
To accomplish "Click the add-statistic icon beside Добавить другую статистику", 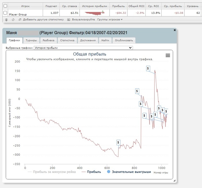I will [20, 20].
